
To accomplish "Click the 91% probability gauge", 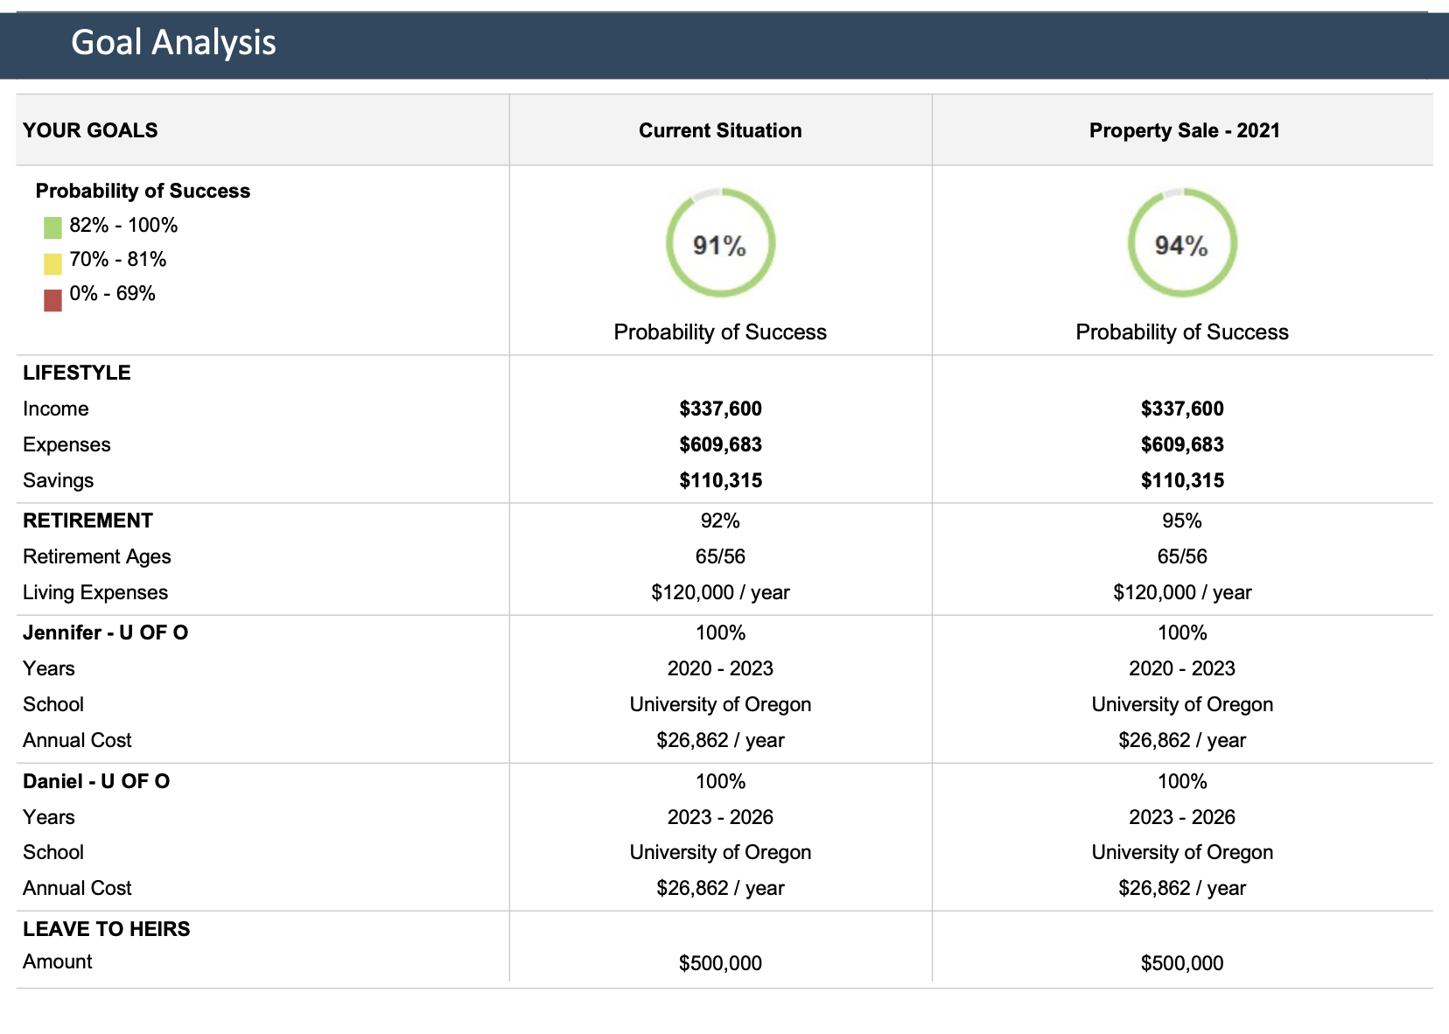I will tap(720, 244).
